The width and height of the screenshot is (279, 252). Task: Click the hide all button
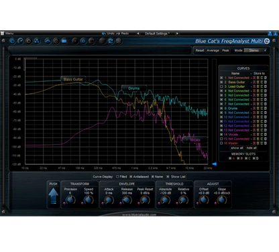tap(252, 148)
